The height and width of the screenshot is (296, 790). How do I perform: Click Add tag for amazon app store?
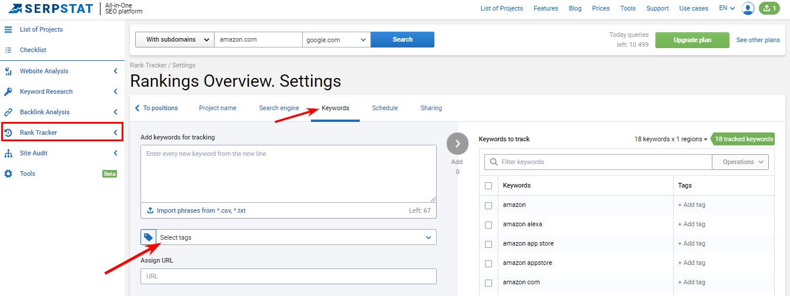coord(692,244)
